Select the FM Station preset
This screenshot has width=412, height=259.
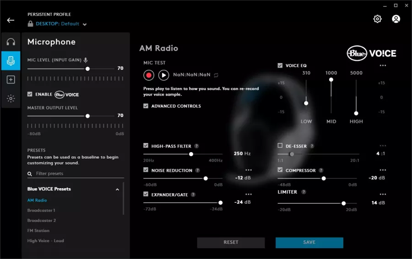pos(38,231)
